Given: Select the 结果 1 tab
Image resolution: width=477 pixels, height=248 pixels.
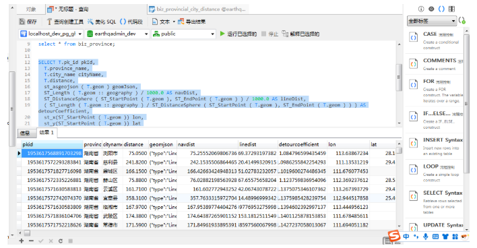Looking at the screenshot, I should 46,132.
